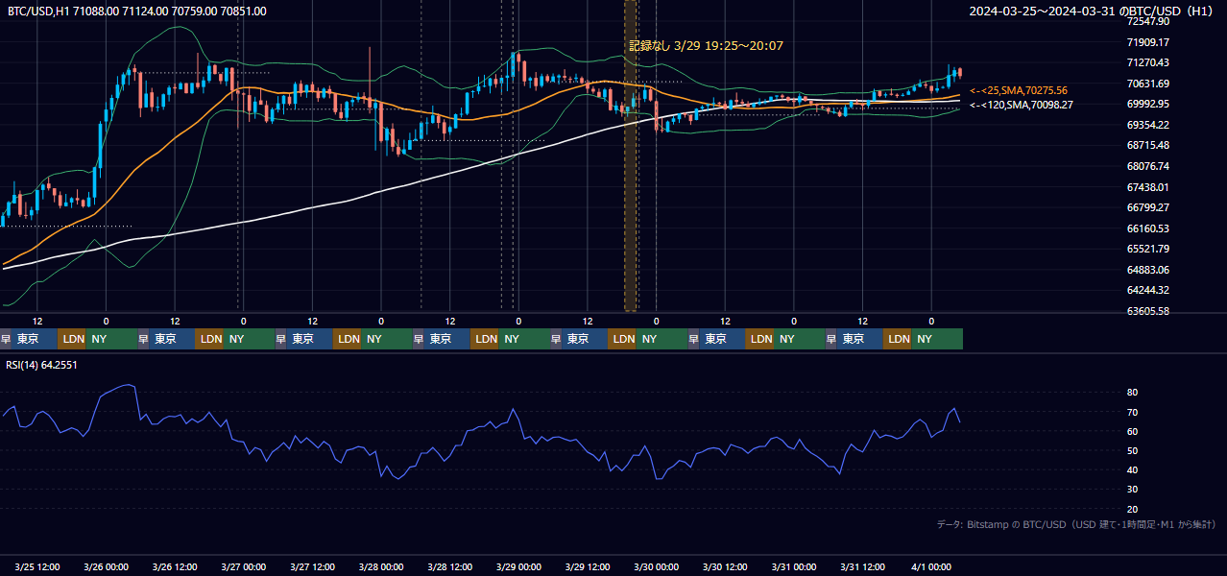
Task: Click the 3/28 12:00 date label
Action: tap(450, 566)
